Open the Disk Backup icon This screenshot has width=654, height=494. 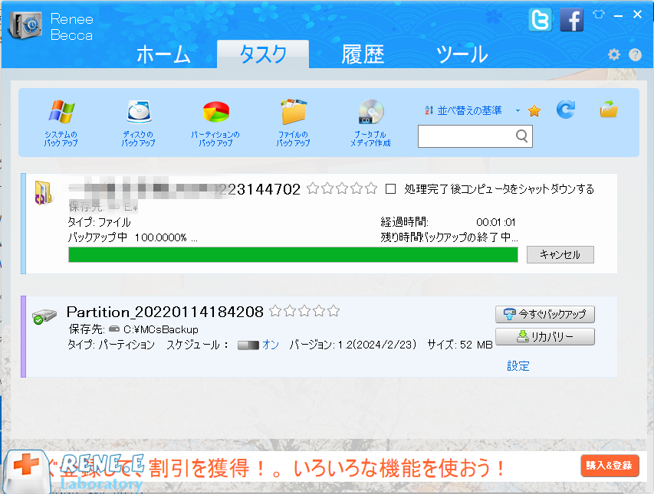click(x=139, y=112)
